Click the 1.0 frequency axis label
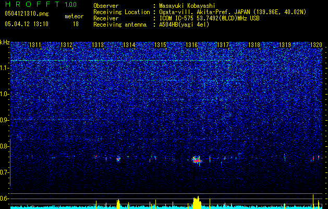Screen dimensions: 328x209 pyautogui.click(x=5, y=95)
